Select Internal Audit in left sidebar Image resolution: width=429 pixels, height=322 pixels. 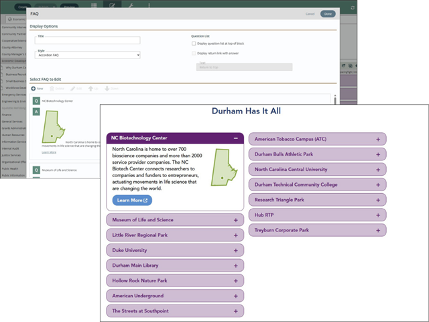point(11,148)
